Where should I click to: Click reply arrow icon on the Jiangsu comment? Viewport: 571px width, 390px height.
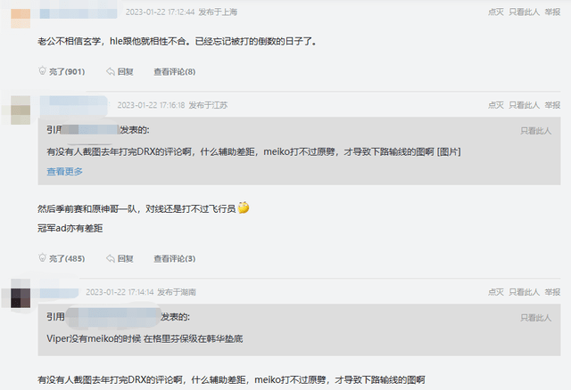(111, 258)
